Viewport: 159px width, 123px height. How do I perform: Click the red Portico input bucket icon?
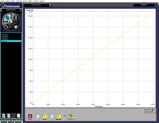click(x=30, y=116)
